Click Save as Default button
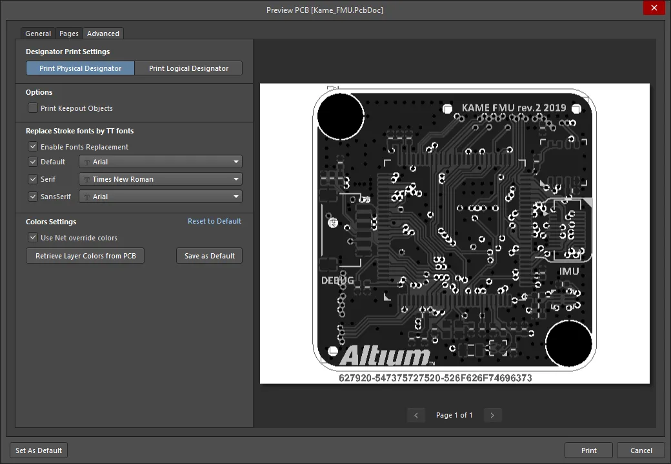 (x=209, y=255)
